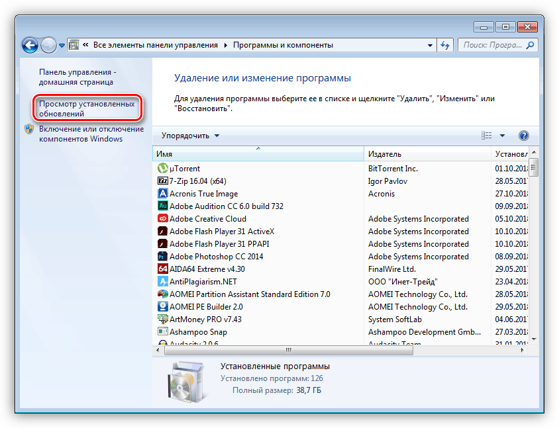This screenshot has height=428, width=559.
Task: Go to Все элементы панели управления breadcrumb
Action: point(156,45)
